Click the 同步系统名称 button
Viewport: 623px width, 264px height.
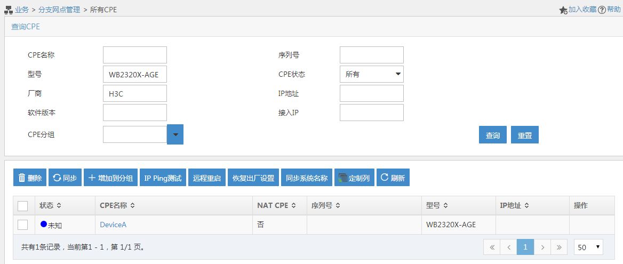307,178
